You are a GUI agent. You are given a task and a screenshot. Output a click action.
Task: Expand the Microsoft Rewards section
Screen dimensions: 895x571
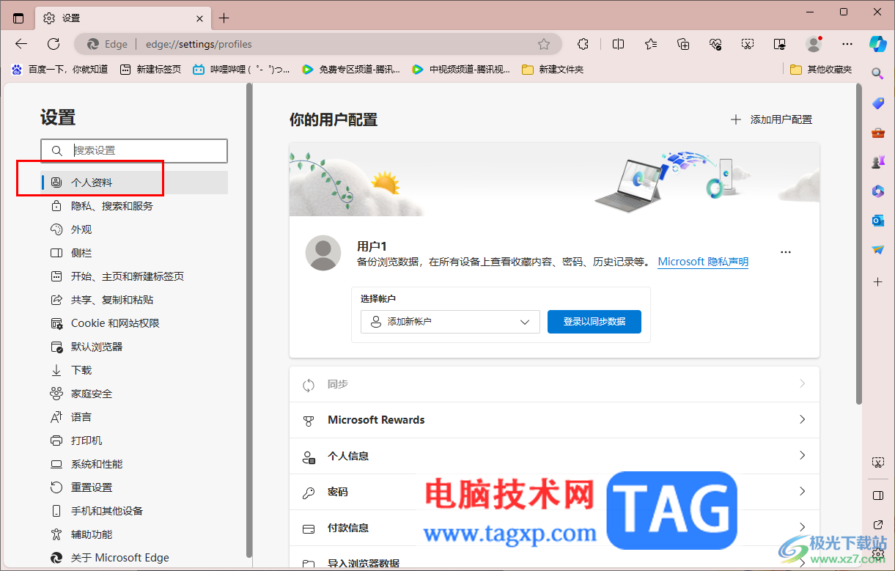click(554, 419)
